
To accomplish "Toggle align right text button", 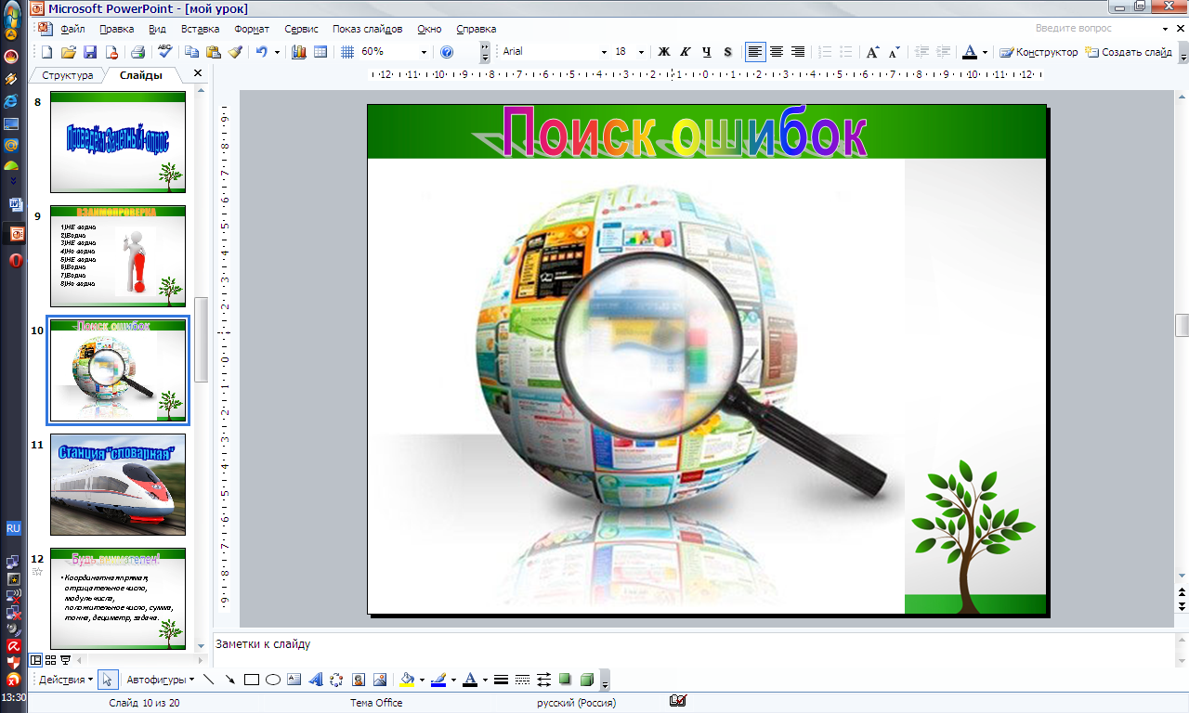I will pyautogui.click(x=798, y=52).
